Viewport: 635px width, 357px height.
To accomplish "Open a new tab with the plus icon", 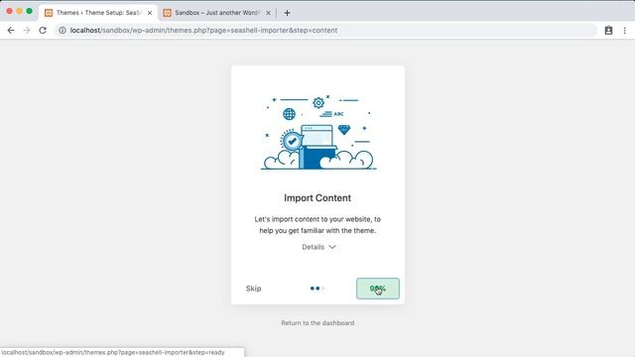I will (x=287, y=13).
